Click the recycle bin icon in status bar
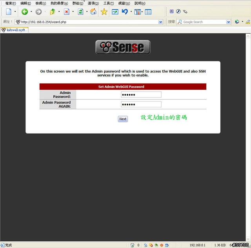 (132, 245)
